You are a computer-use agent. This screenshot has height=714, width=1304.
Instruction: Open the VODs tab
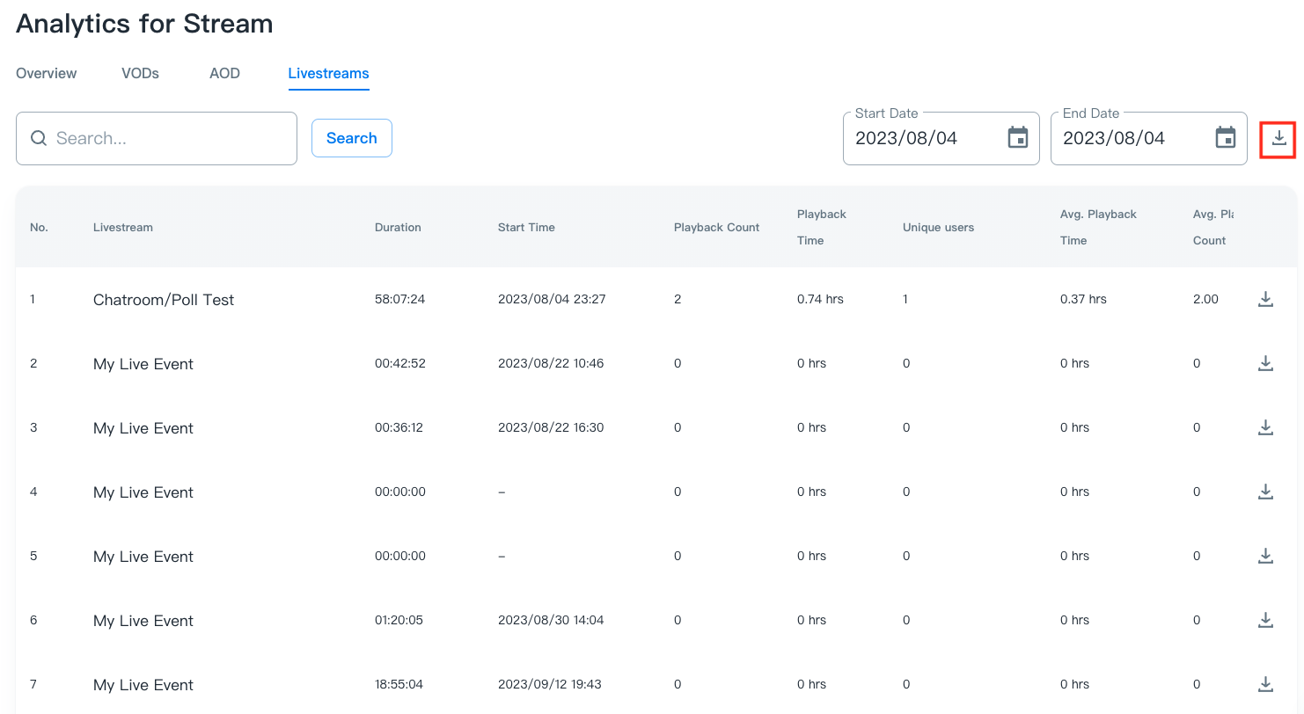[140, 74]
